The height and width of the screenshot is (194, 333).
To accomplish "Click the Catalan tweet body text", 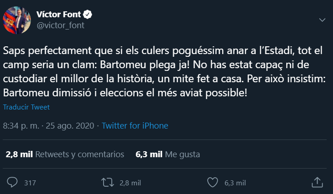I will 164,72.
